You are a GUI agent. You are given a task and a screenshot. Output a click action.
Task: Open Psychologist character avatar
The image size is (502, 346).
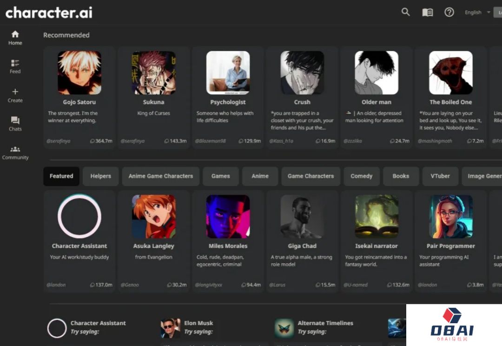tap(228, 73)
